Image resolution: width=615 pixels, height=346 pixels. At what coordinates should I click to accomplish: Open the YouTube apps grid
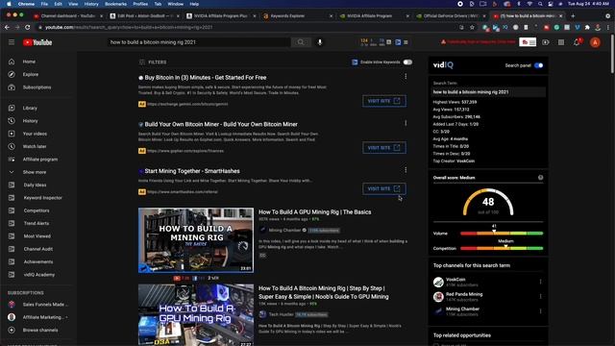coord(561,42)
